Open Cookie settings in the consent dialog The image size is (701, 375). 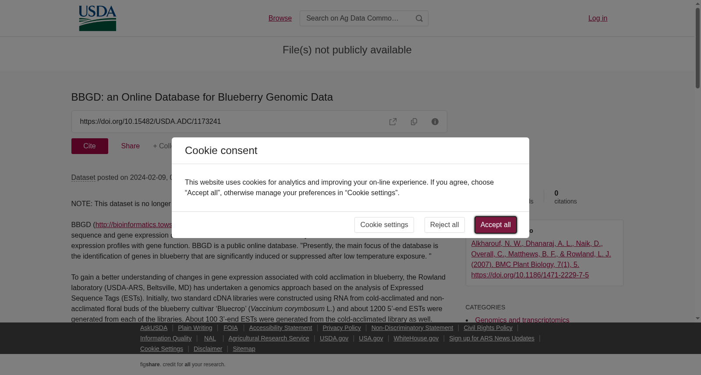tap(384, 225)
